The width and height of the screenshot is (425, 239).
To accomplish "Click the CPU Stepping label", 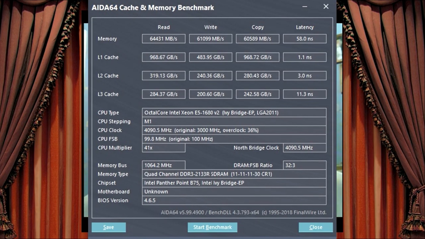I will [x=114, y=122].
